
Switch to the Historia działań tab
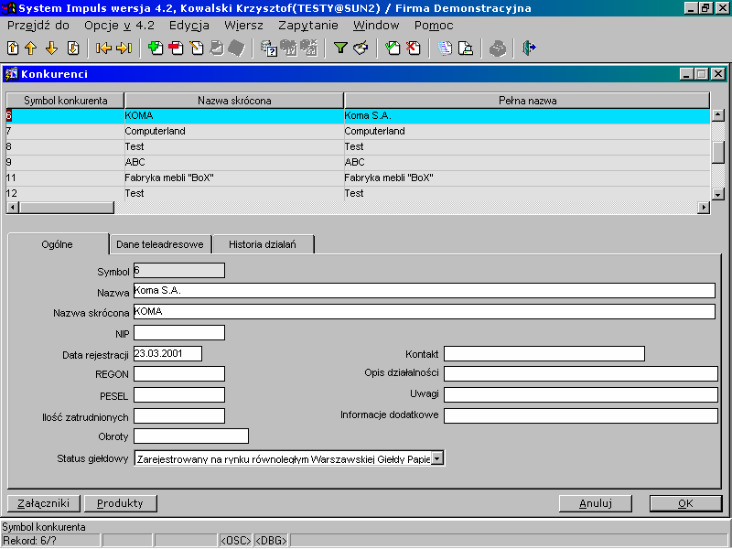pyautogui.click(x=263, y=244)
